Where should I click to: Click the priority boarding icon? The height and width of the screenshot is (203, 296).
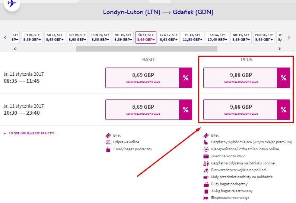[x=206, y=170]
